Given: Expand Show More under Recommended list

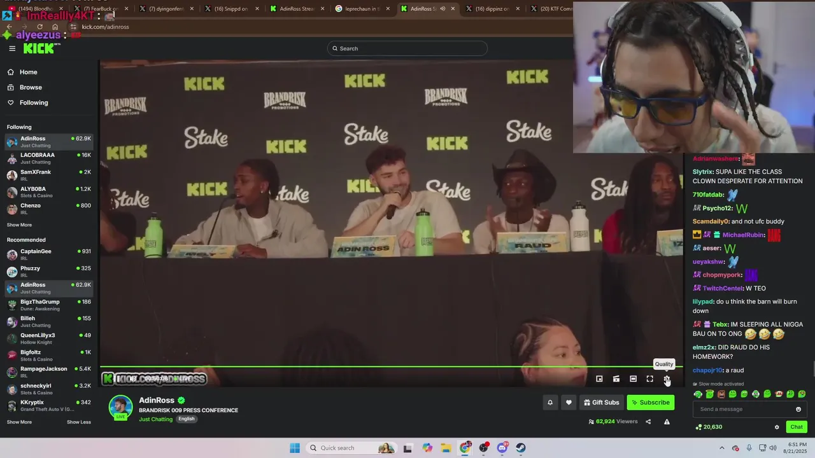Looking at the screenshot, I should click(19, 422).
